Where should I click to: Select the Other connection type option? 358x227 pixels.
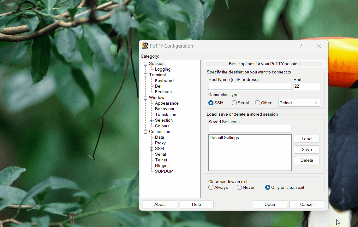coord(258,103)
